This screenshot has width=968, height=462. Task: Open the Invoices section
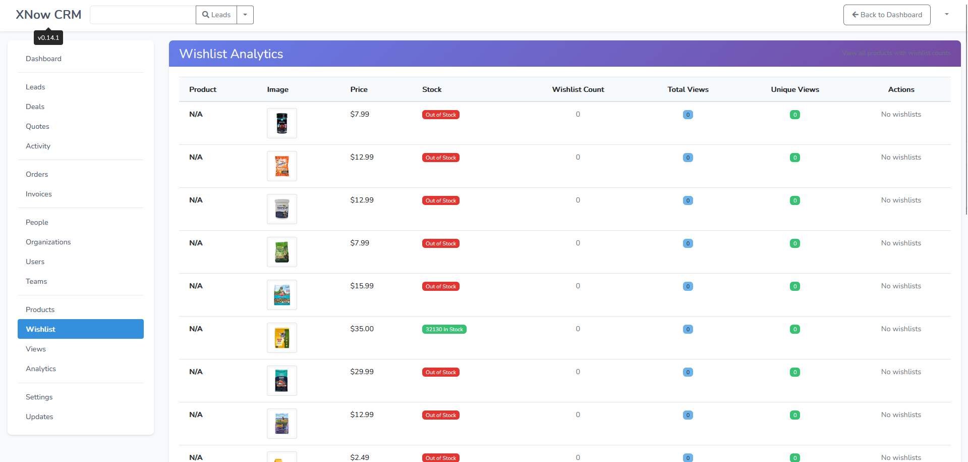tap(38, 194)
